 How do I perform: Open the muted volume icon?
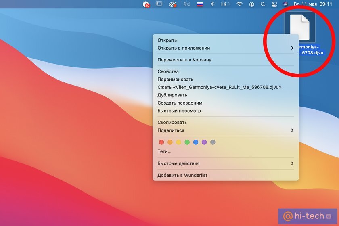(x=187, y=4)
